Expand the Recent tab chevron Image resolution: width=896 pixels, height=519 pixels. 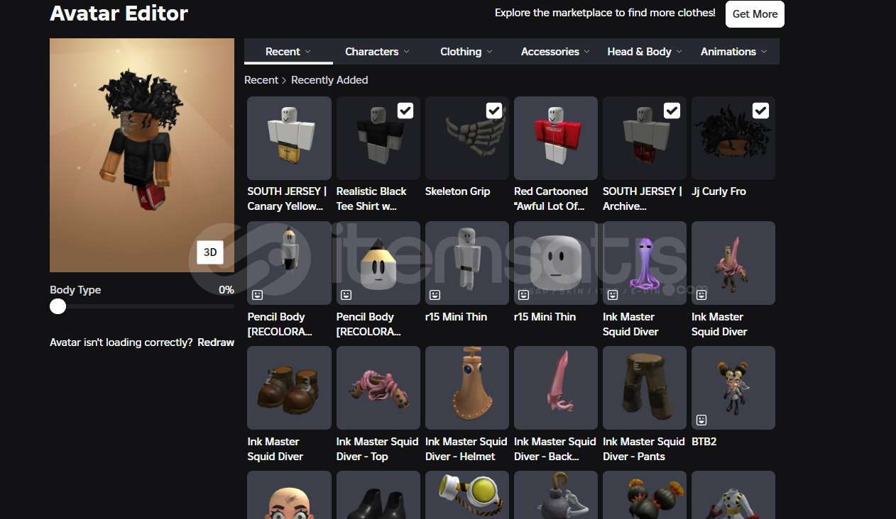pyautogui.click(x=308, y=52)
